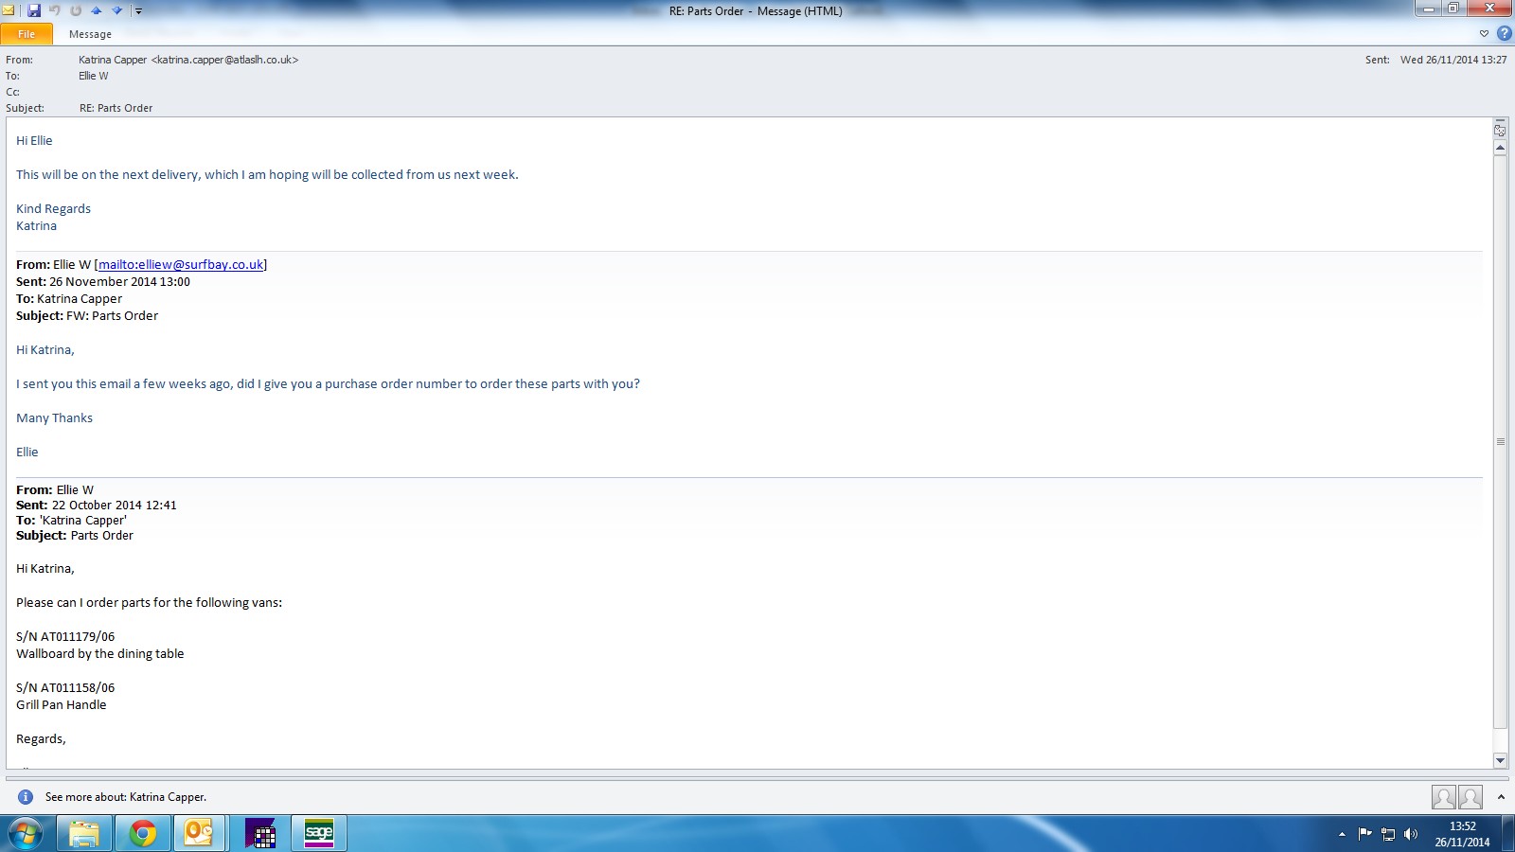Click signature 'Kind Regards'
This screenshot has height=852, width=1515.
54,209
